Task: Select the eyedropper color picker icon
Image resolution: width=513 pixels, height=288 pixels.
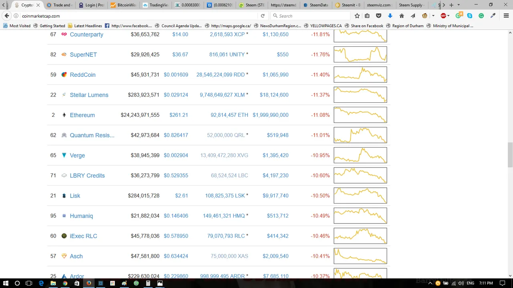Action: click(x=493, y=16)
